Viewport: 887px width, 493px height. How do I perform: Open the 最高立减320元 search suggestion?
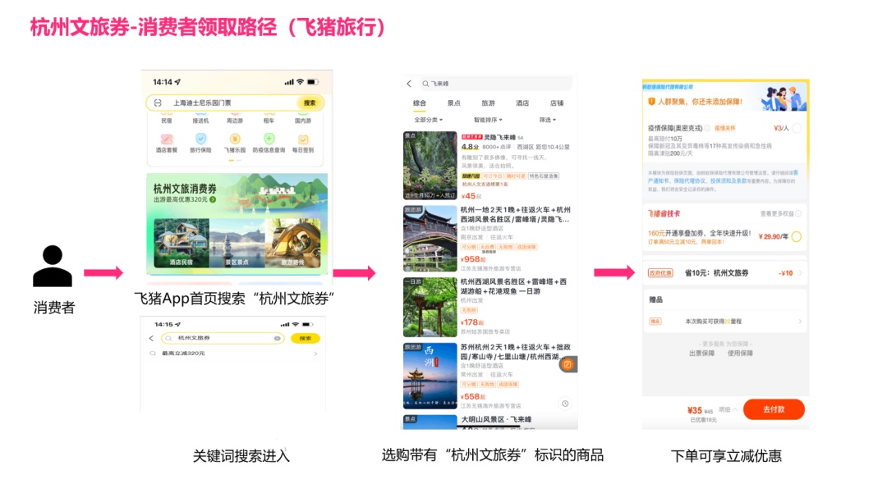point(233,354)
